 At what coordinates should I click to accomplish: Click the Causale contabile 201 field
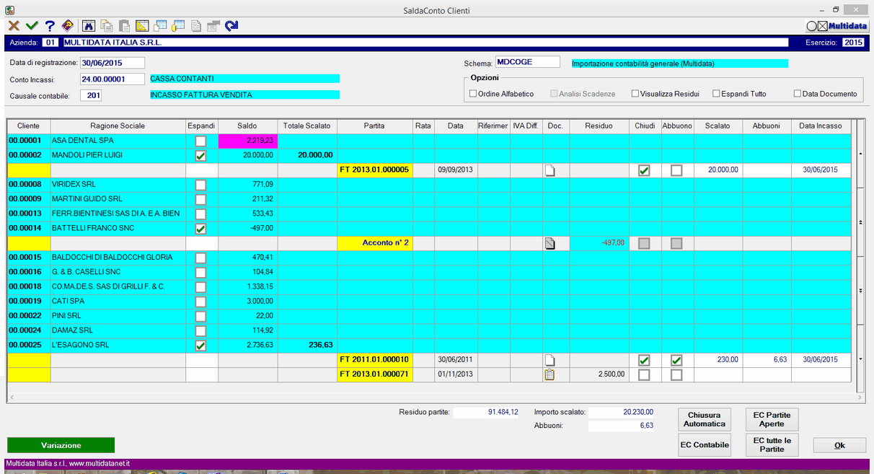pos(90,95)
